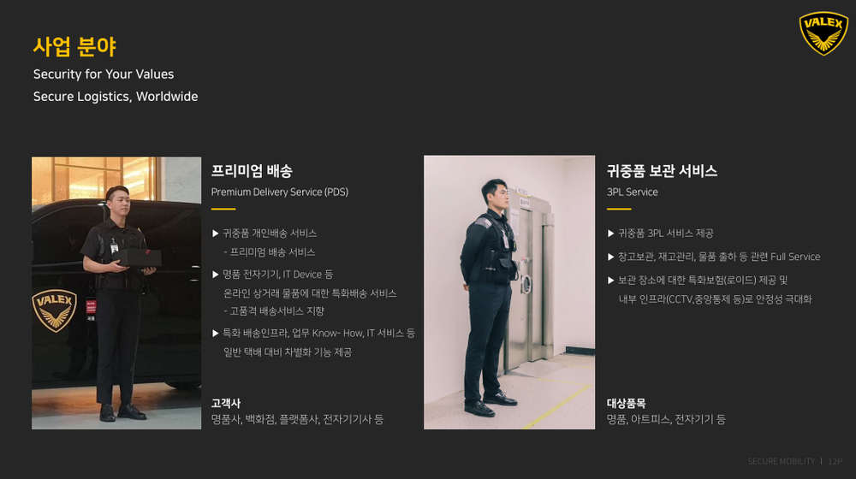
Task: Click the 대상품목 label
Action: tap(627, 403)
